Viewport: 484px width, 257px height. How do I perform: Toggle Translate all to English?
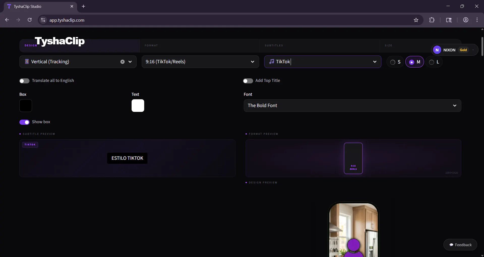[x=24, y=81]
